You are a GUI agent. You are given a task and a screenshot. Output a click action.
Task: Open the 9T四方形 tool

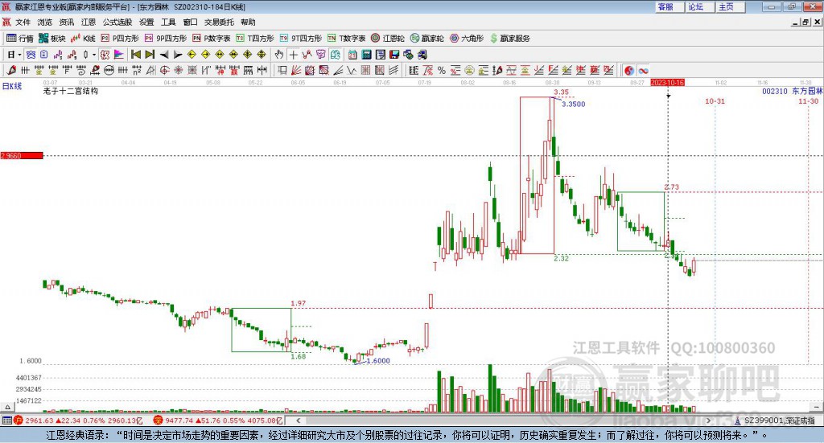(x=301, y=39)
